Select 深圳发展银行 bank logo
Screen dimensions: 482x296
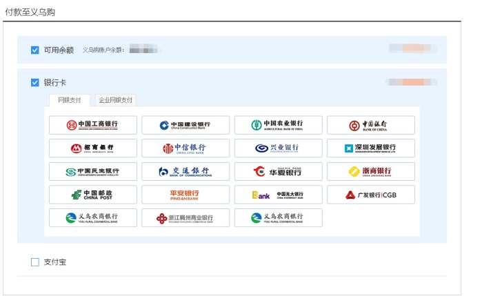coord(370,148)
